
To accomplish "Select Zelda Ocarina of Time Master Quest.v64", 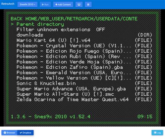I will click(84, 99).
